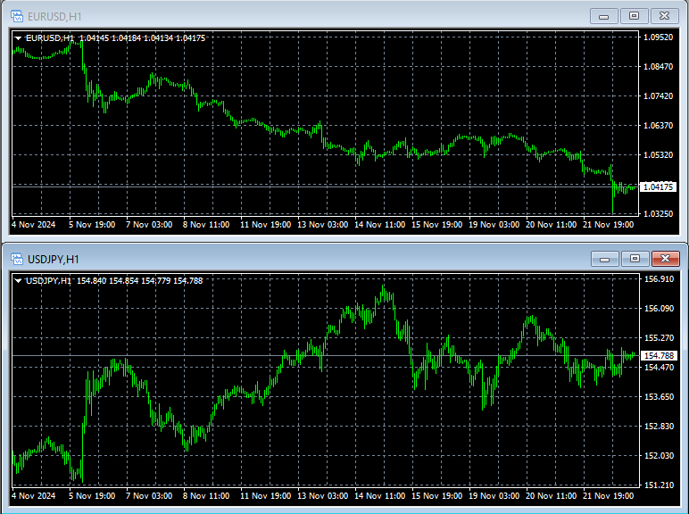Click EURUSD time label 19 Nov 03:00
Screen dimensions: 689x514
pyautogui.click(x=494, y=225)
